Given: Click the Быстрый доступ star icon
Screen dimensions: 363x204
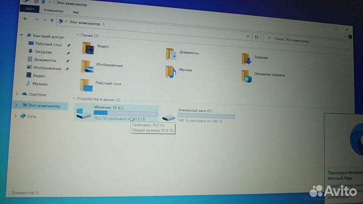Looking at the screenshot, I should (x=29, y=35).
